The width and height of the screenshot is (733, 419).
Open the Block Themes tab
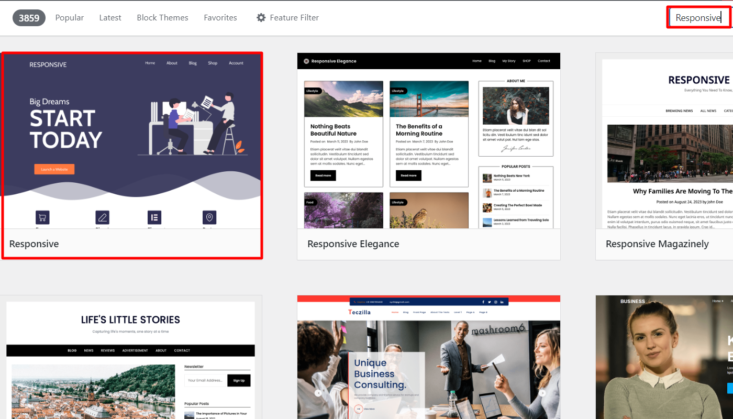pos(162,17)
